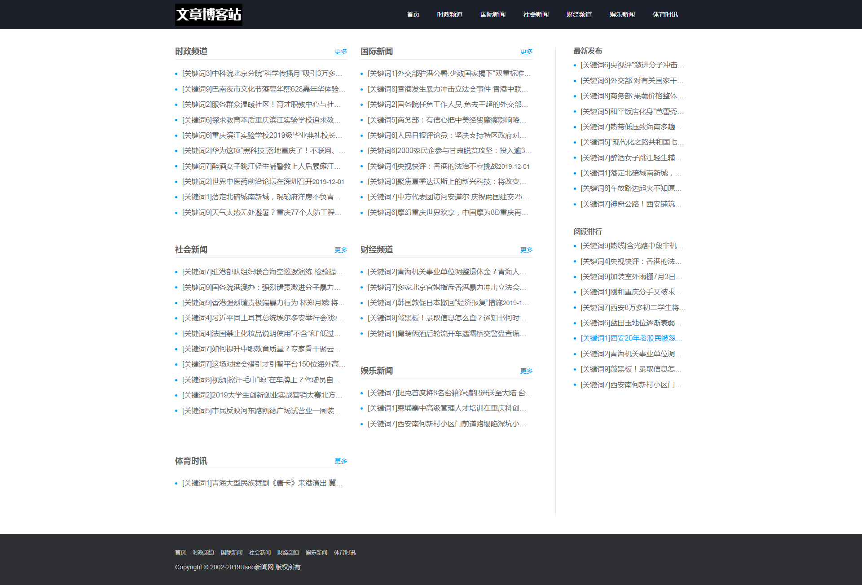Open article 国务院任免工作人员:免去王超
Screen dimensions: 862x585
pyautogui.click(x=448, y=105)
